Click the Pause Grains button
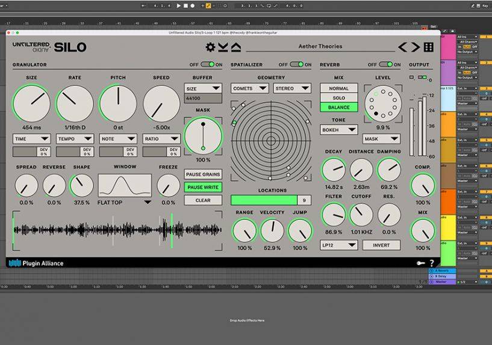 pos(203,174)
